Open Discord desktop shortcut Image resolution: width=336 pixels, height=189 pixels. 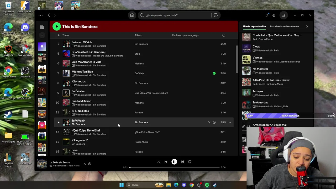(x=25, y=29)
